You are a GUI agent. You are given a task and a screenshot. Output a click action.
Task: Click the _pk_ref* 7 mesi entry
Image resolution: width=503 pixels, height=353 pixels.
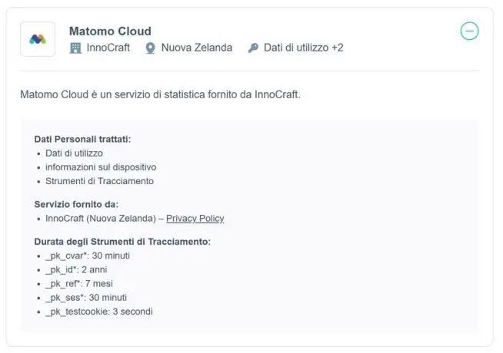(79, 283)
